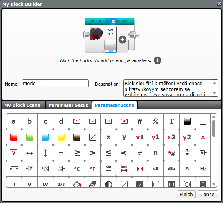Click into the Description text box
223x203 pixels.
[167, 88]
